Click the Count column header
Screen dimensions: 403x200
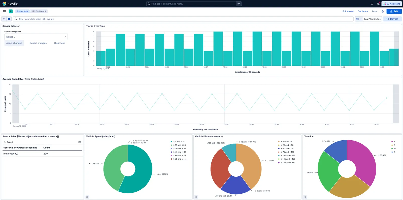tap(47, 148)
